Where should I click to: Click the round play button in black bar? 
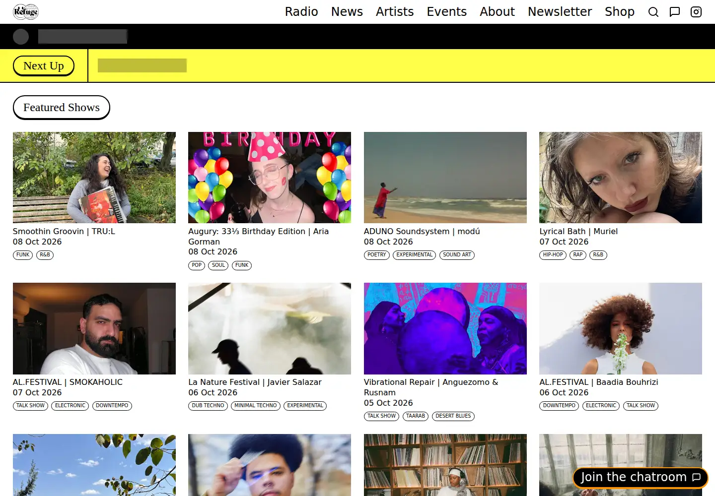[x=21, y=37]
